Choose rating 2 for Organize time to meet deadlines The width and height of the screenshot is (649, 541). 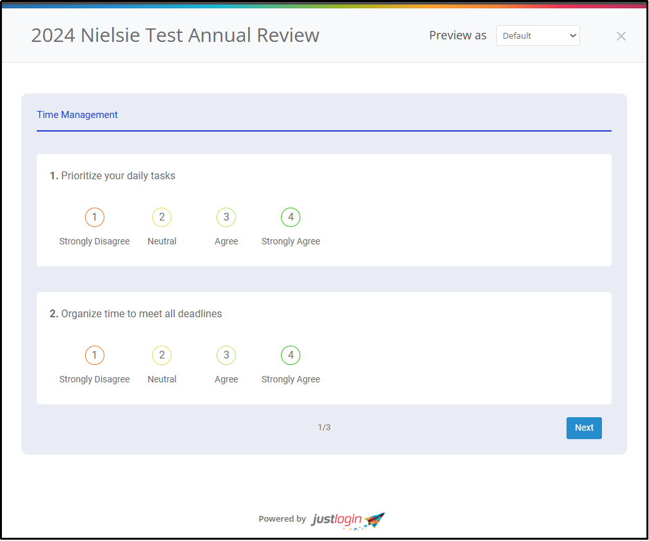tap(162, 355)
